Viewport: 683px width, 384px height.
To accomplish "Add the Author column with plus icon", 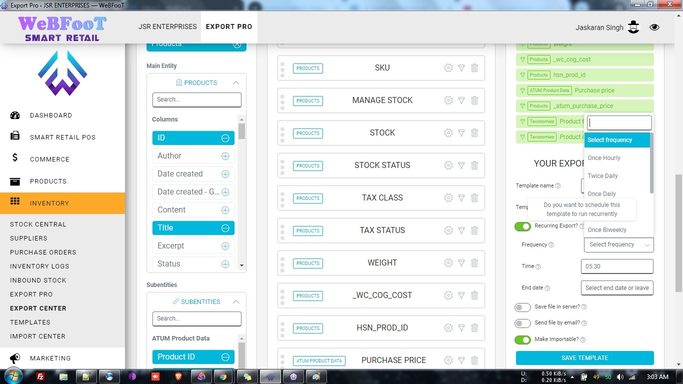I will [x=225, y=156].
